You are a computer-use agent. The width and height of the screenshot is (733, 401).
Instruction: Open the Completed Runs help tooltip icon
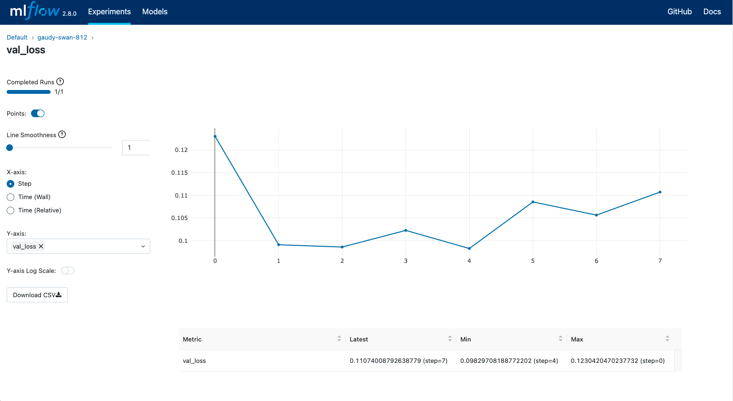click(60, 81)
